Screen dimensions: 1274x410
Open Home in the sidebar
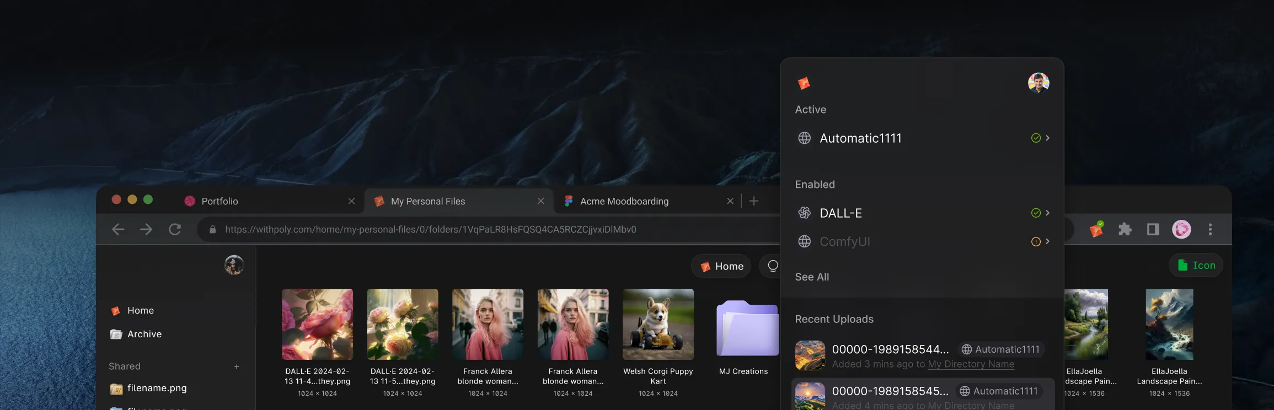coord(132,311)
